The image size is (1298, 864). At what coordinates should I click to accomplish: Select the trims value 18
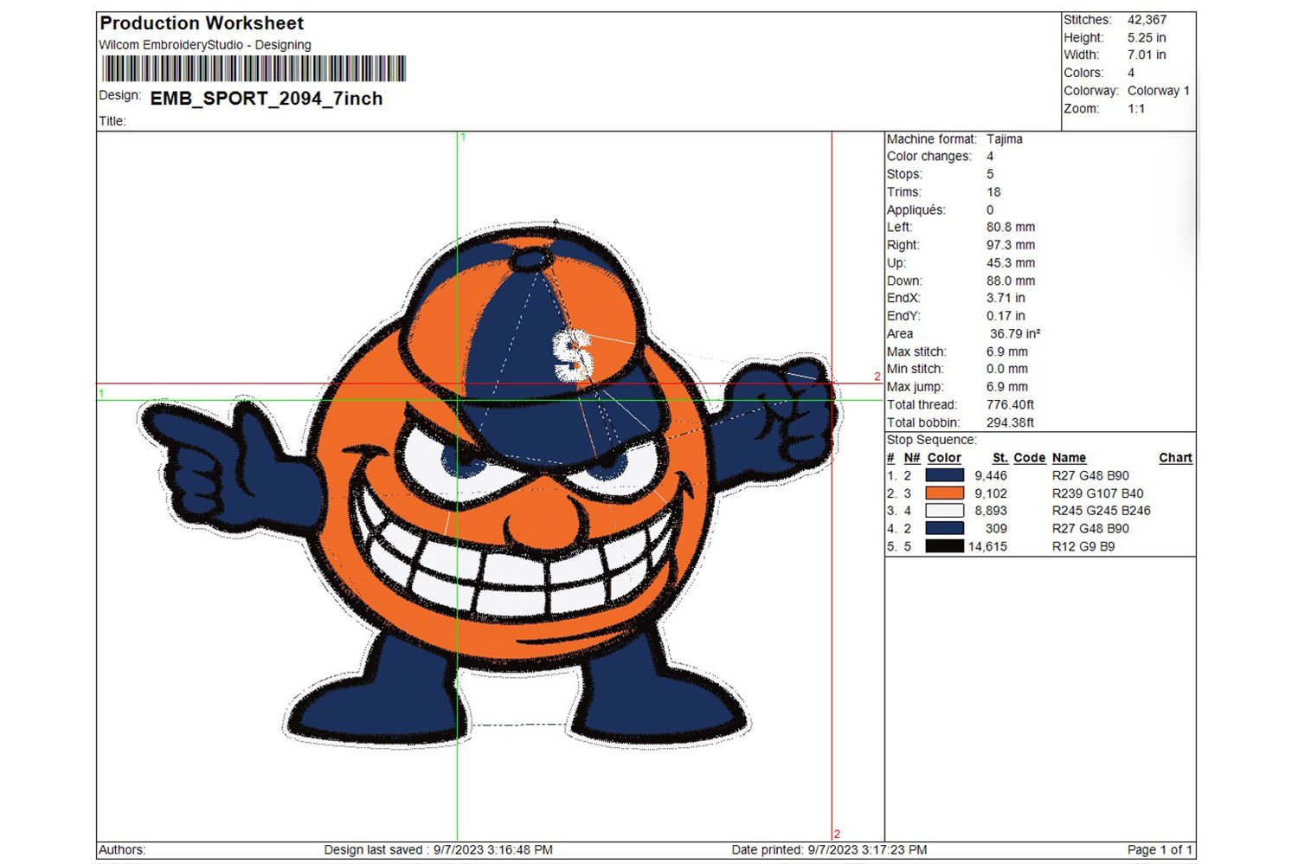[993, 192]
